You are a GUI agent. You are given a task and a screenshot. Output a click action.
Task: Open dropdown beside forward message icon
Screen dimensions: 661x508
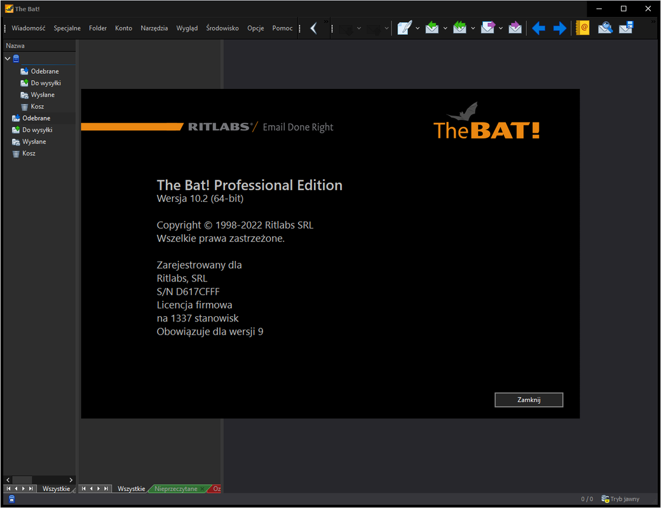click(x=501, y=28)
